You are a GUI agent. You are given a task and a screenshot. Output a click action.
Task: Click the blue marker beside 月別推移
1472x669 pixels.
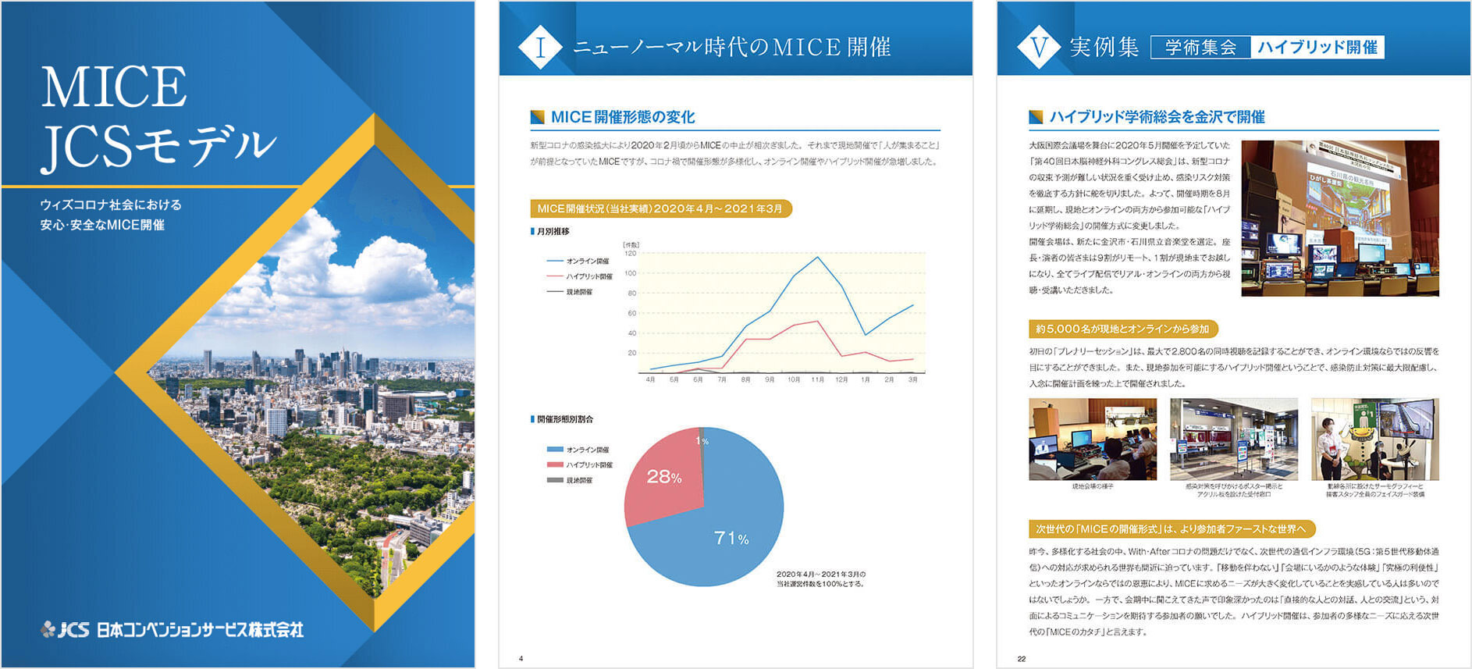tap(532, 232)
